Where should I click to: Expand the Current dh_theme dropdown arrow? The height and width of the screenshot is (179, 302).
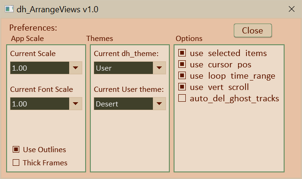(159, 68)
